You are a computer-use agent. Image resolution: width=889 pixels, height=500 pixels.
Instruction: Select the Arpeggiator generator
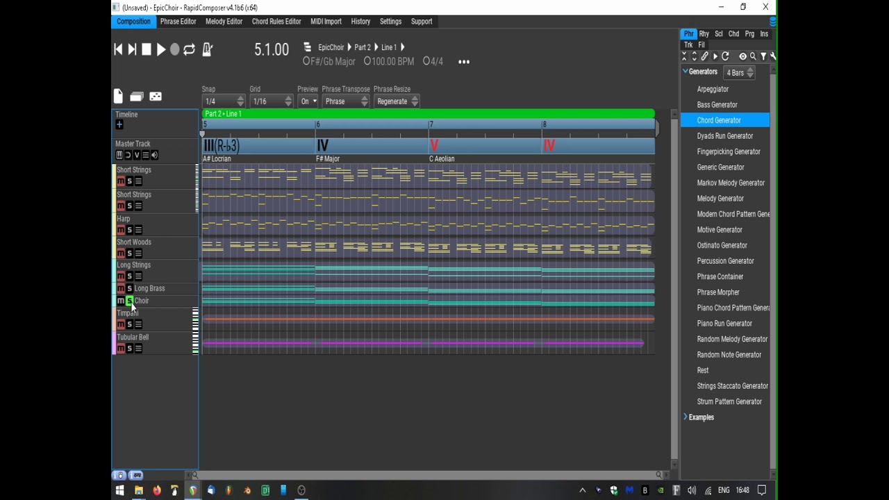(x=713, y=89)
